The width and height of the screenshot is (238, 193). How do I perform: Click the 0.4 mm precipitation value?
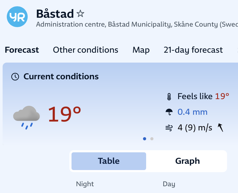(x=192, y=112)
